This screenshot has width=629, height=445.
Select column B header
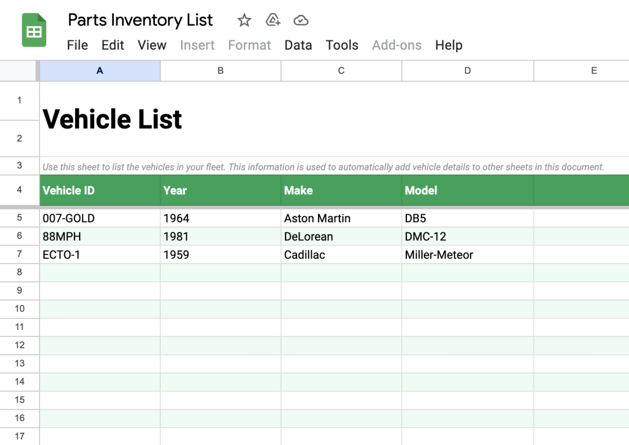[221, 71]
